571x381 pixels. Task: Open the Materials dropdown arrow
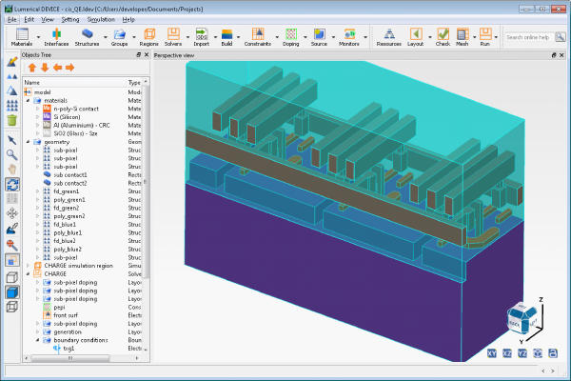point(38,37)
